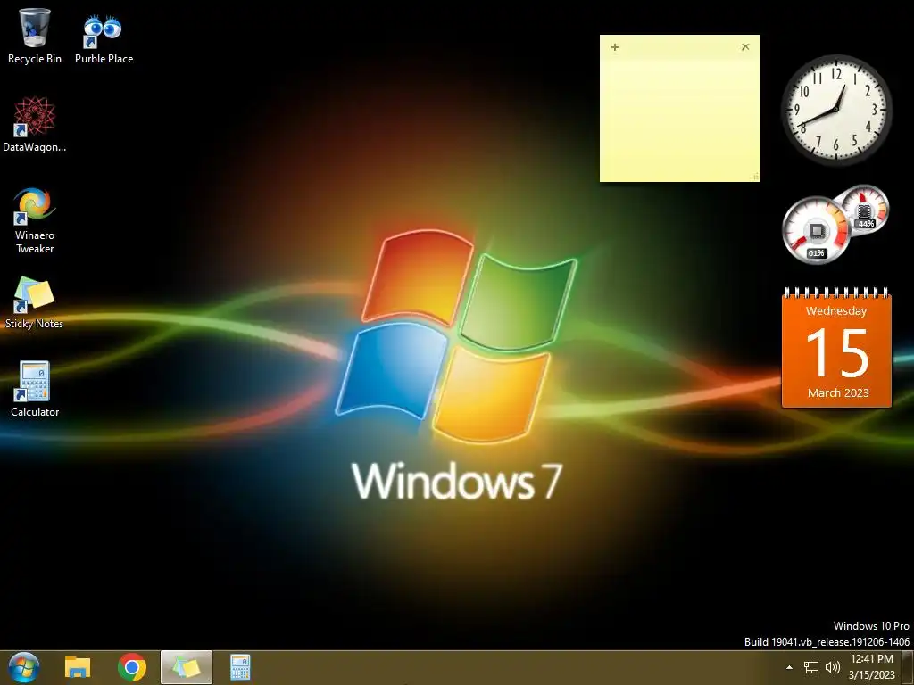The image size is (914, 685).
Task: Click the Show desktop strip
Action: coord(908,667)
